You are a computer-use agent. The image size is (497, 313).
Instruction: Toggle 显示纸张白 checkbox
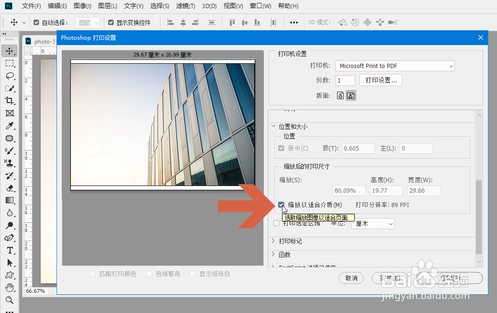(192, 274)
